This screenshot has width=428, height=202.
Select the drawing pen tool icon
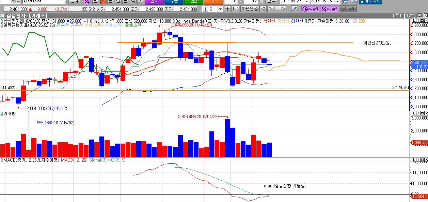295,9
